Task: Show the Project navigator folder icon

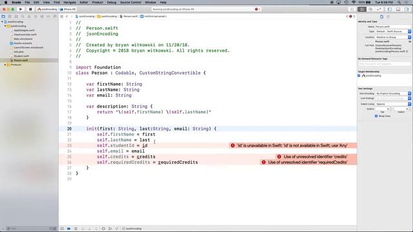Action: tap(3, 16)
